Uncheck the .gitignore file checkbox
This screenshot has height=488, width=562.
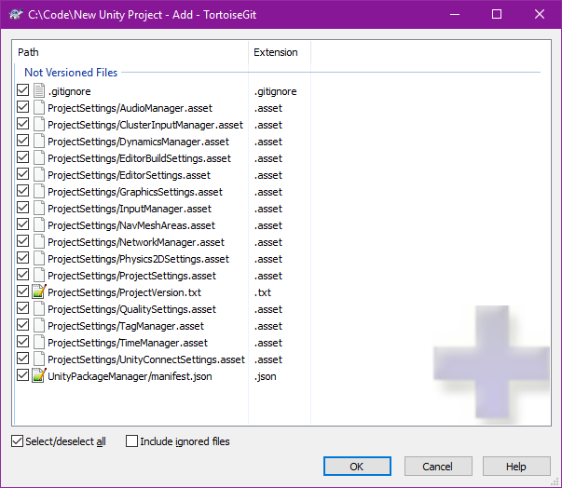[x=22, y=89]
